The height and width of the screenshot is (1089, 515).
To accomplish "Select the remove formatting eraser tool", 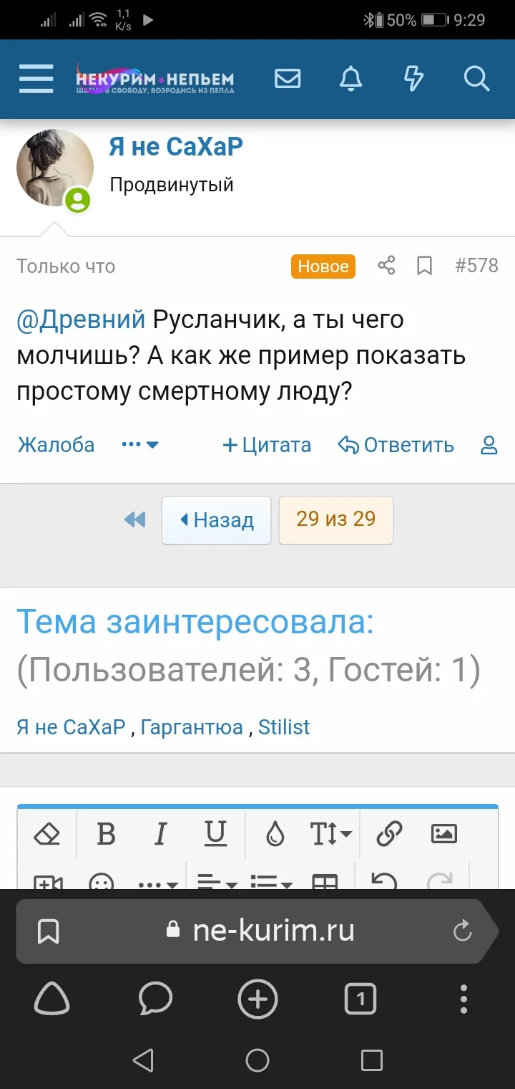I will (46, 834).
